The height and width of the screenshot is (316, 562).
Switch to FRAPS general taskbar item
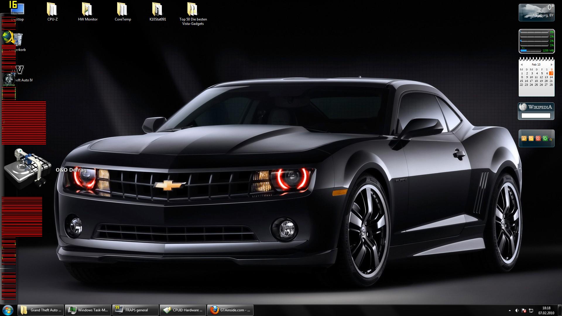pyautogui.click(x=136, y=310)
